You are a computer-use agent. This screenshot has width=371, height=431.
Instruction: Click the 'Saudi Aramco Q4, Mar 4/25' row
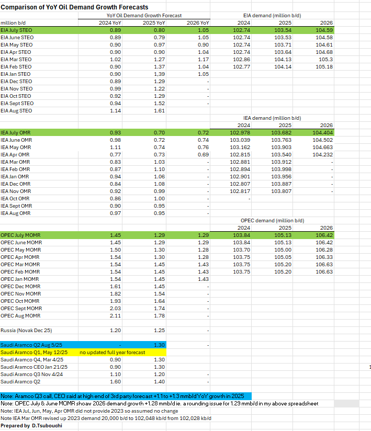[x=32, y=360]
